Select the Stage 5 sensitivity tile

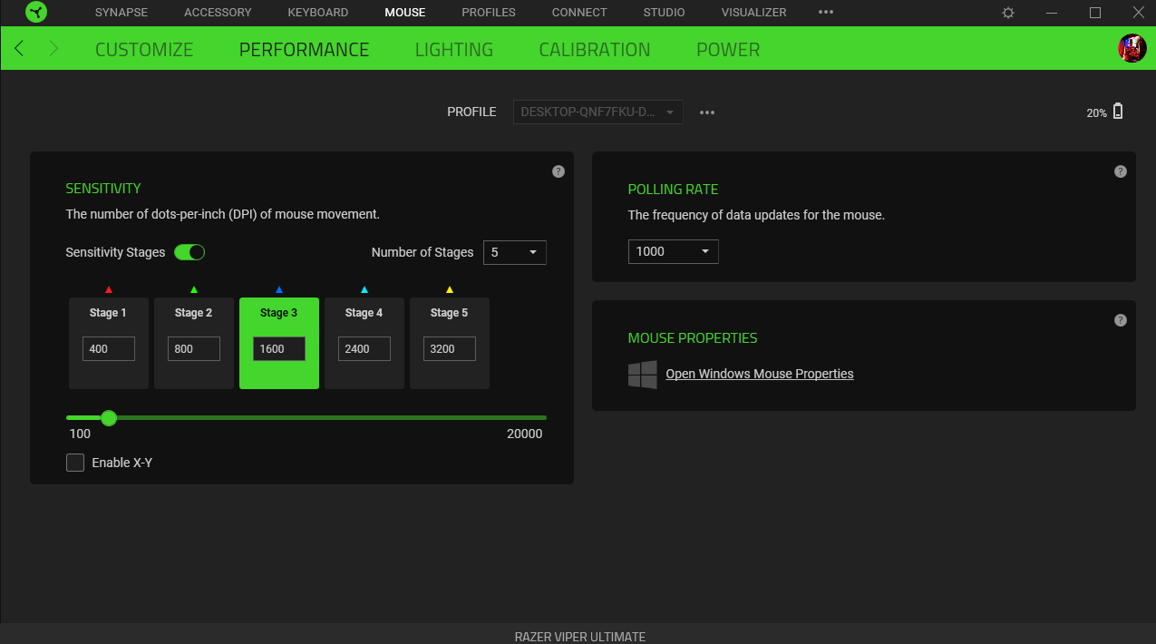[449, 313]
